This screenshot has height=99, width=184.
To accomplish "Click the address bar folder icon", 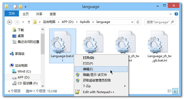I will pos(35,22).
